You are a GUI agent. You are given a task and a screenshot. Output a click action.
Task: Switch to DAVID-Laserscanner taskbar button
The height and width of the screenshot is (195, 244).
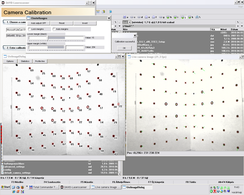75,187
